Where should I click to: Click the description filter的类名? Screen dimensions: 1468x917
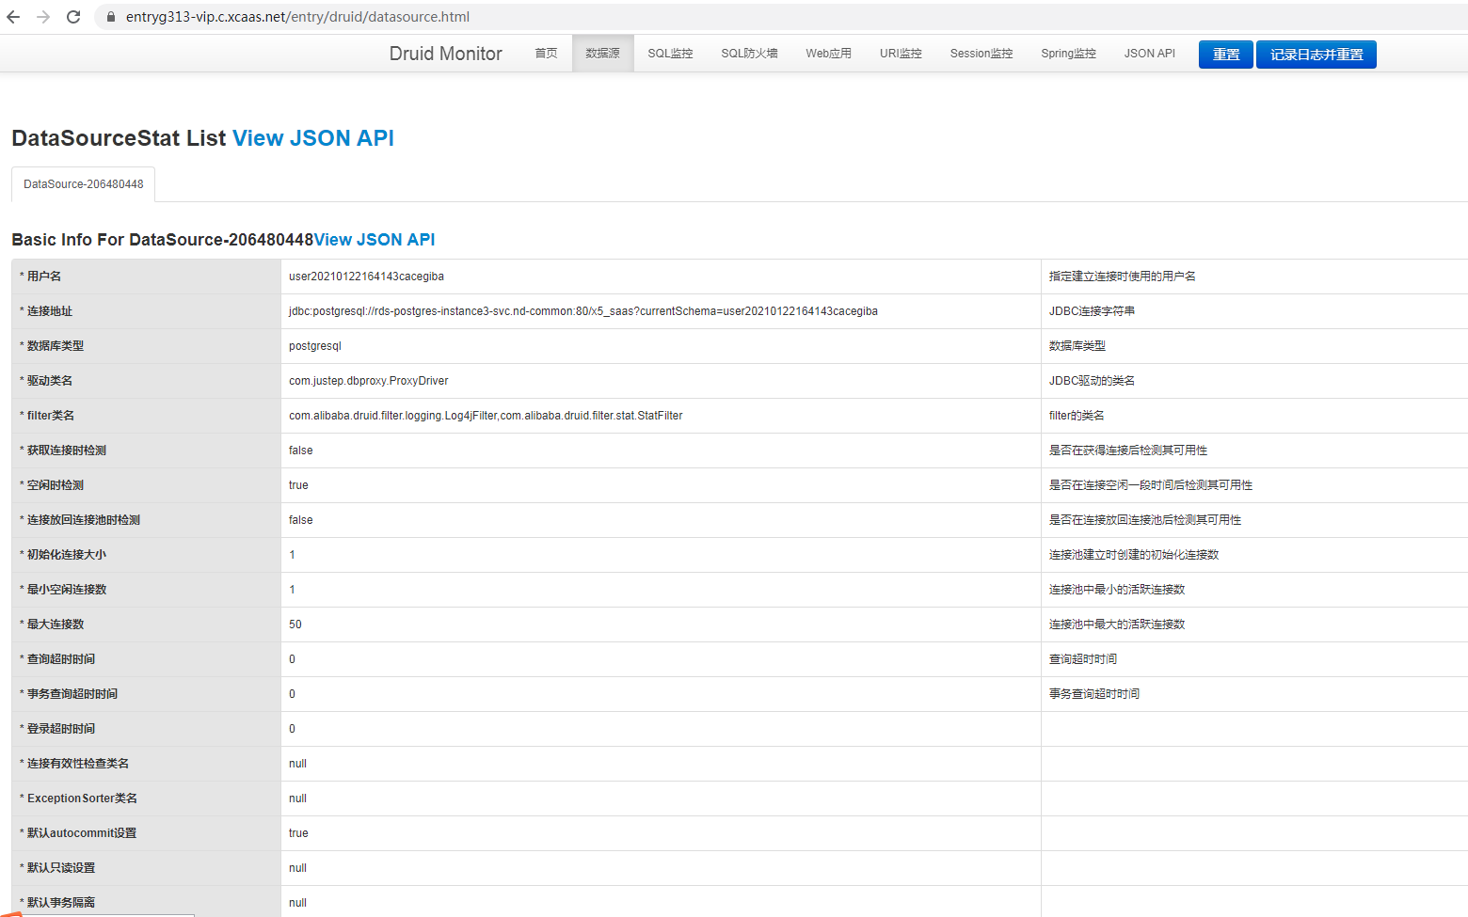(x=1077, y=416)
